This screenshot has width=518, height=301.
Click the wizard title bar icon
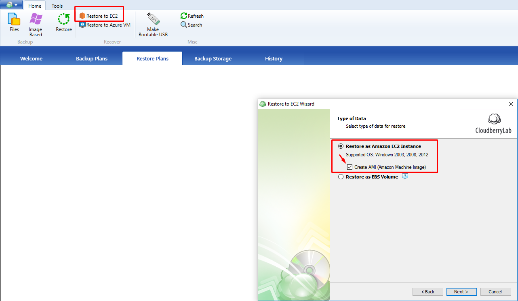[263, 104]
